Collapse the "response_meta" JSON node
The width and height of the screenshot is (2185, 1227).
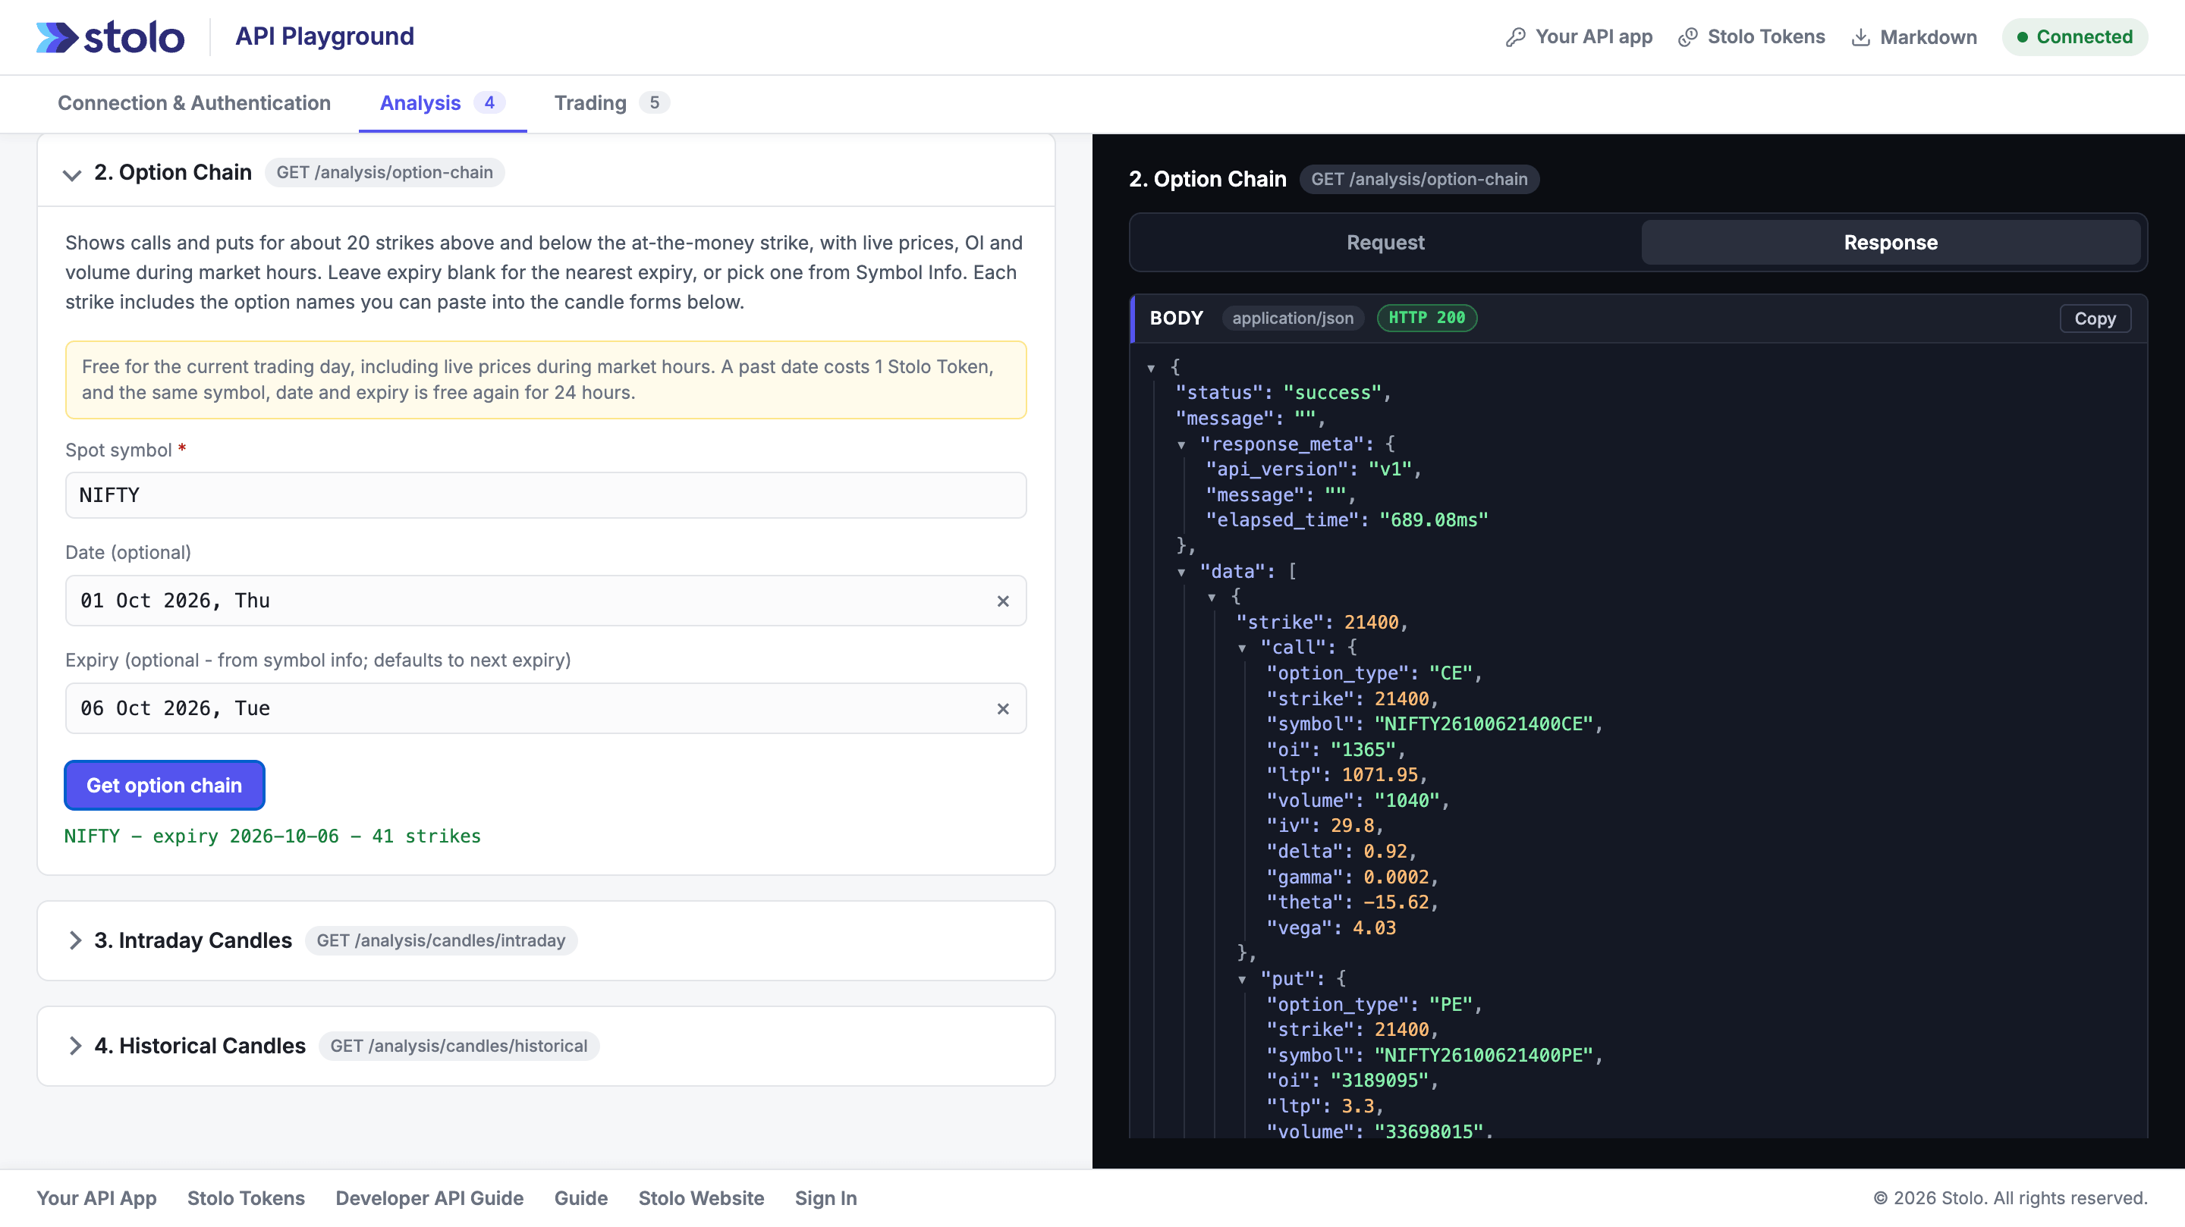click(x=1181, y=444)
